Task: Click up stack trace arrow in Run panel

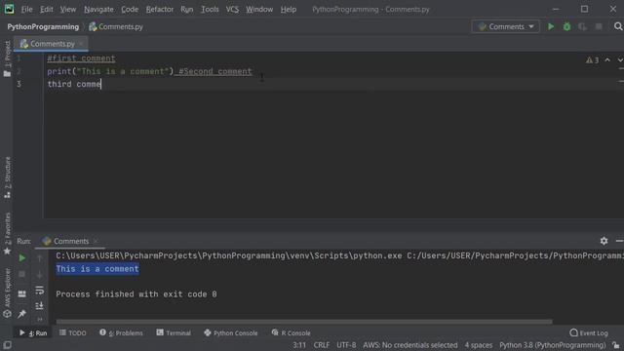Action: [x=39, y=258]
